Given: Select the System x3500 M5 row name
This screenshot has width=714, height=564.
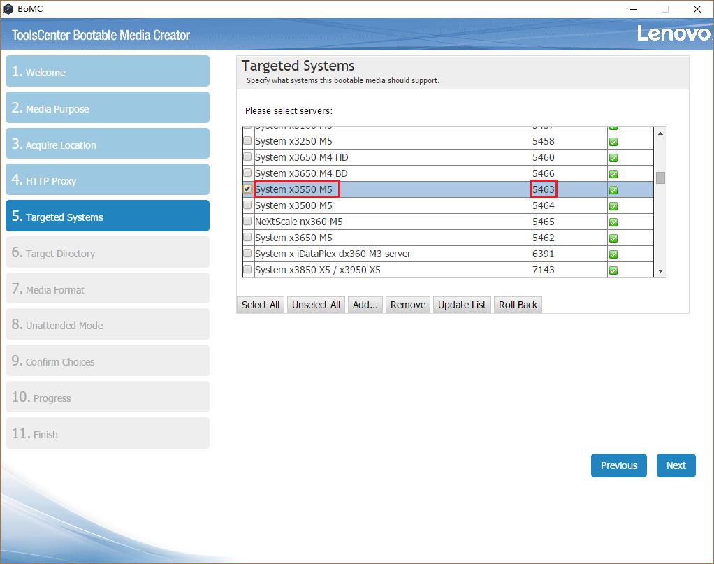Looking at the screenshot, I should [293, 205].
